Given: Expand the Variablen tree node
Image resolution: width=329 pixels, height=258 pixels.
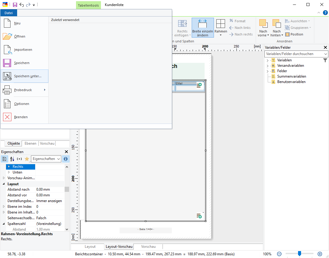Looking at the screenshot, I should 267,60.
